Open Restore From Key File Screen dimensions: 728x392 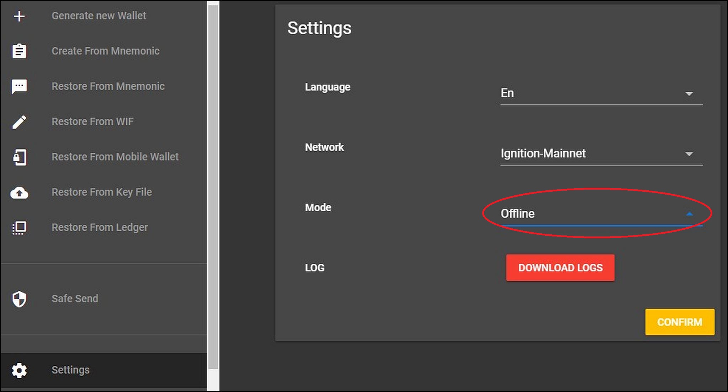(102, 192)
